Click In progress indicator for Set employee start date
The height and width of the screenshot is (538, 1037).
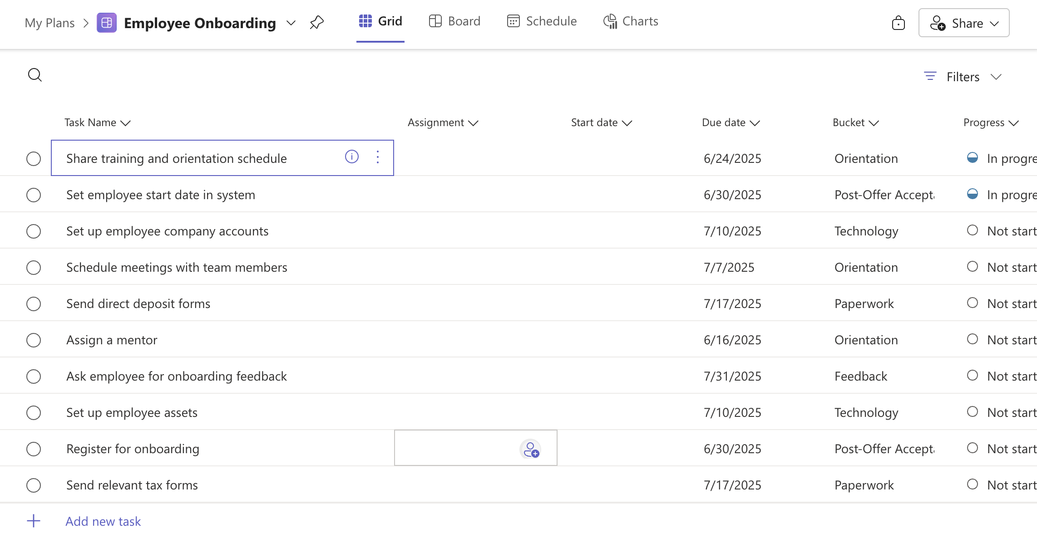pos(972,194)
